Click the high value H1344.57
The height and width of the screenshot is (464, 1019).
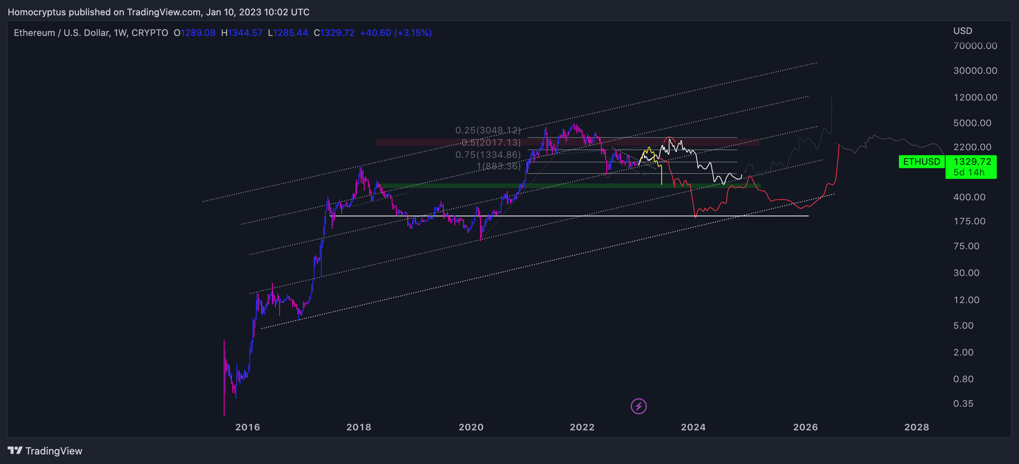(x=242, y=33)
